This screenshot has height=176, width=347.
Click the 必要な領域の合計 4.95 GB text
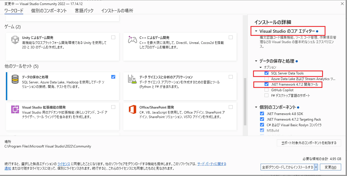pos(322,159)
